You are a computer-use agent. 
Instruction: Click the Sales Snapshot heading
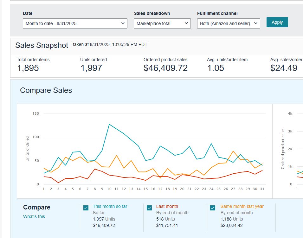(42, 45)
